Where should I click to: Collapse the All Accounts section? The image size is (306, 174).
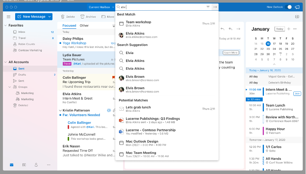[6, 62]
